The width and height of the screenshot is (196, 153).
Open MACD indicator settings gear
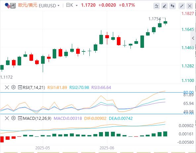[14, 118]
